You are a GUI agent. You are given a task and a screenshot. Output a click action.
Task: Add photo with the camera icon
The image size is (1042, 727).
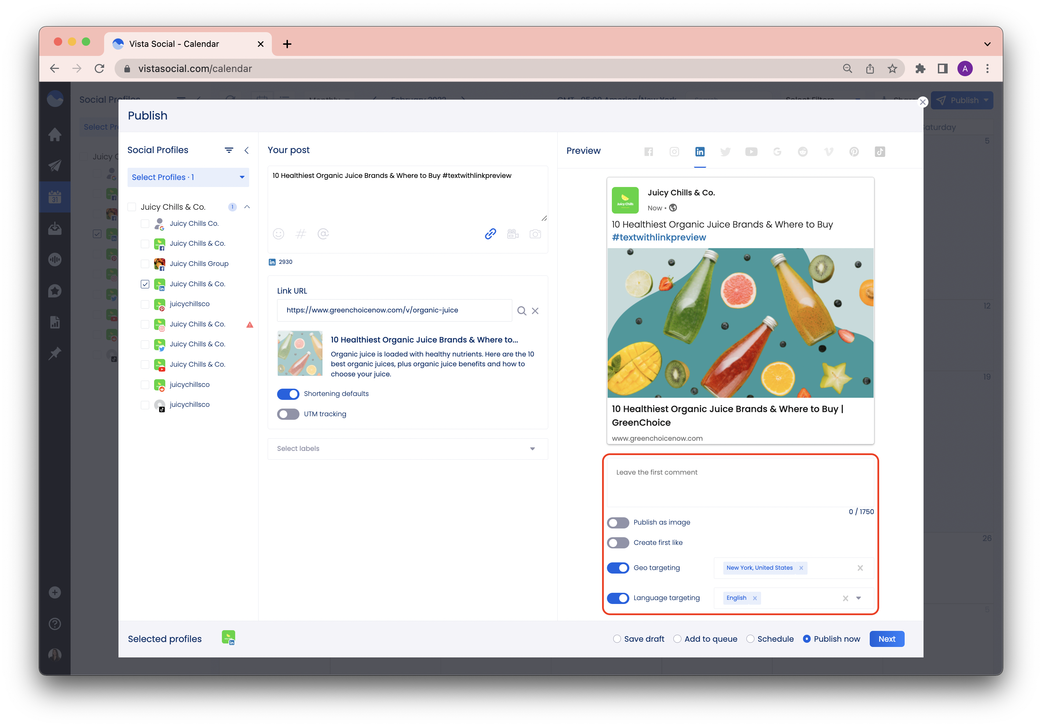(535, 234)
